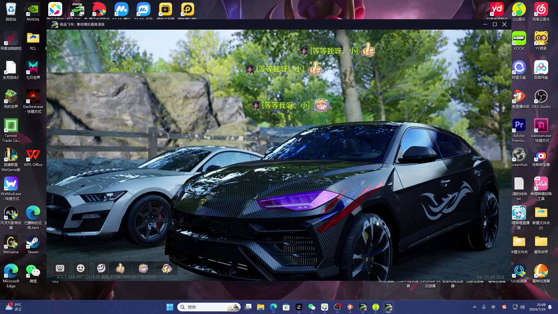
Task: Send the question marks quick emote
Action: point(167,268)
